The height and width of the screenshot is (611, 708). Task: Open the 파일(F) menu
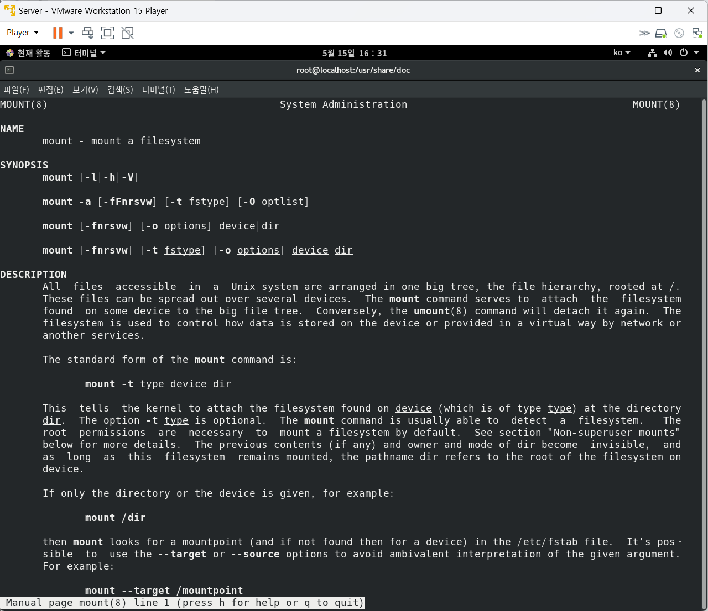click(x=17, y=89)
